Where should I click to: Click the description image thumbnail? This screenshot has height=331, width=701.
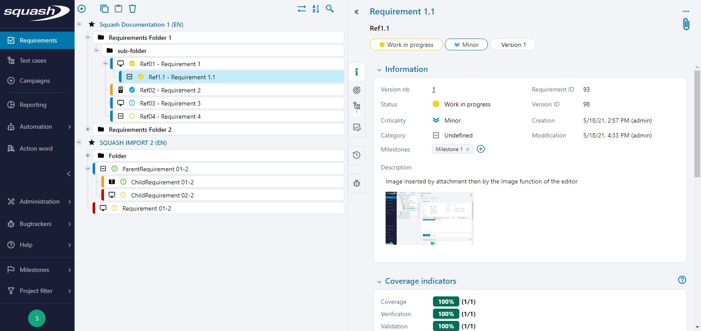pos(429,218)
